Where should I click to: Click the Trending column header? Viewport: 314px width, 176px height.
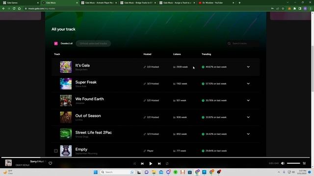[x=206, y=54]
